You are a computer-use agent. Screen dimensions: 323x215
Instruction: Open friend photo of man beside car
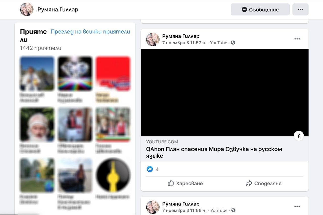pos(75,175)
